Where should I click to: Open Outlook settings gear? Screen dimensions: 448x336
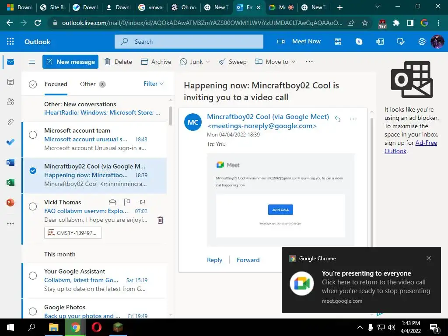tap(422, 42)
